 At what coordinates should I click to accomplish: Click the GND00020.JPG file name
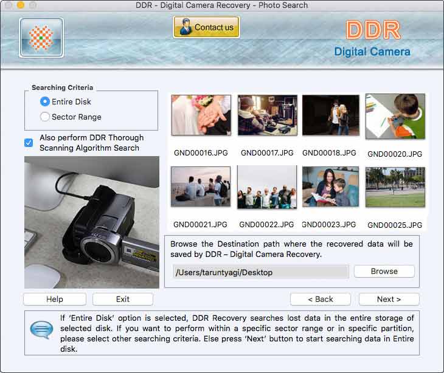tap(395, 154)
